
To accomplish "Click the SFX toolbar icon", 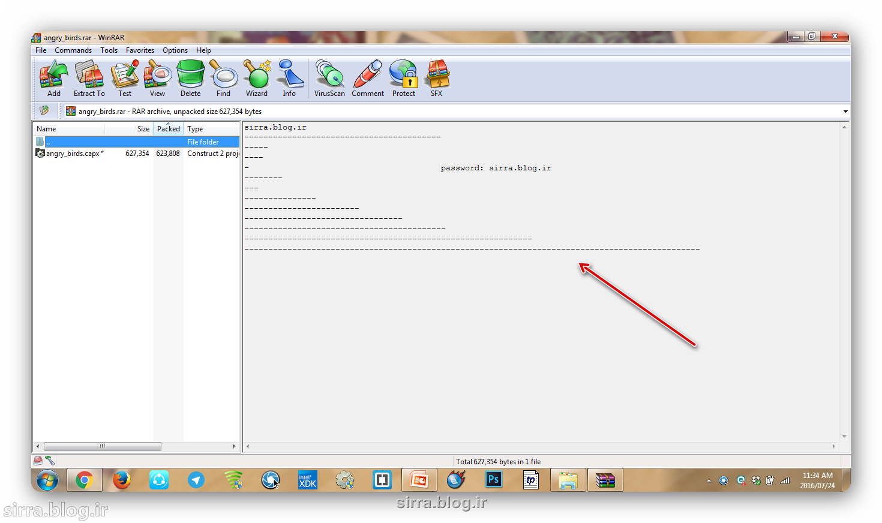I will 437,78.
